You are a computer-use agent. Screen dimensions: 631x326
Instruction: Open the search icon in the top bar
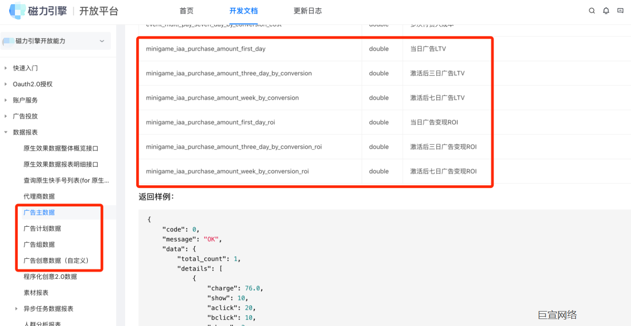(x=591, y=10)
